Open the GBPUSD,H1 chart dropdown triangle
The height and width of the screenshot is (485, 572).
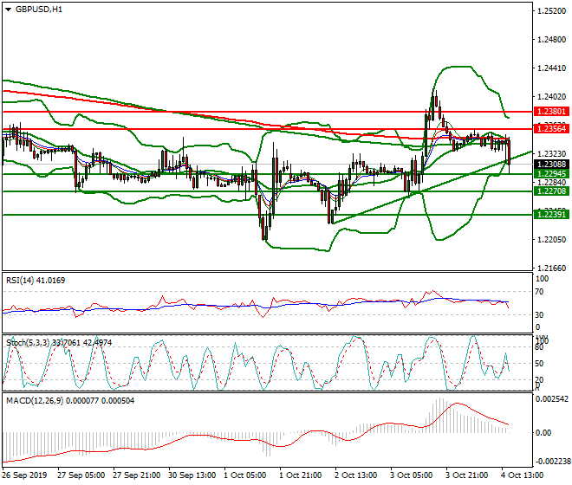click(x=8, y=10)
